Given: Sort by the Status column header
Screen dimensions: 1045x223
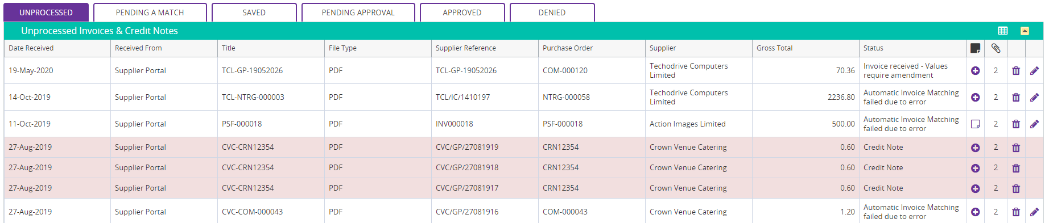Looking at the screenshot, I should (873, 48).
